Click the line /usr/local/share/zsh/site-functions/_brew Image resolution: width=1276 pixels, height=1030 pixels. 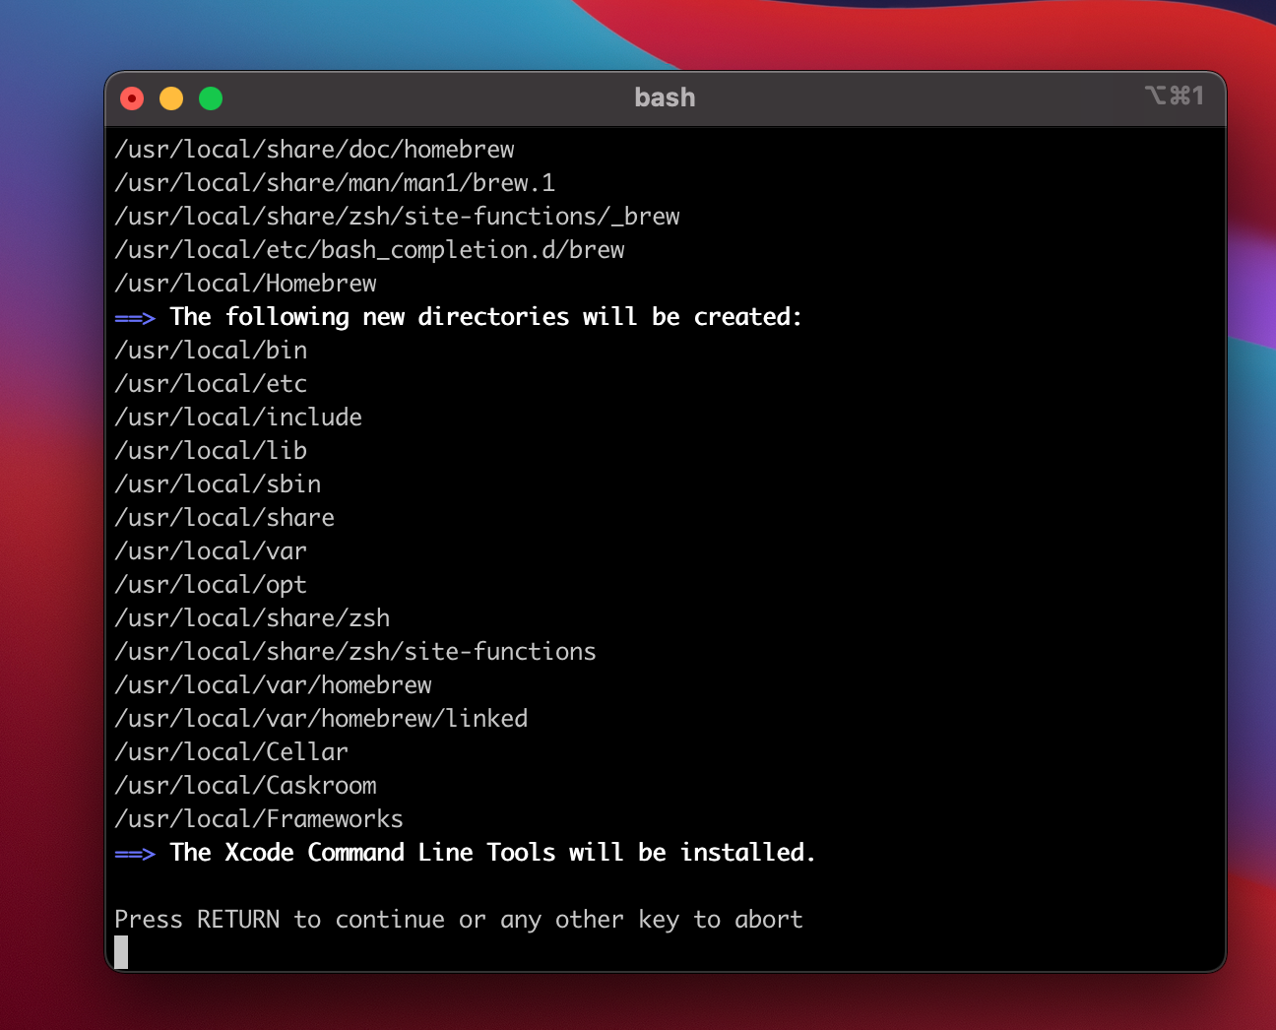tap(397, 217)
